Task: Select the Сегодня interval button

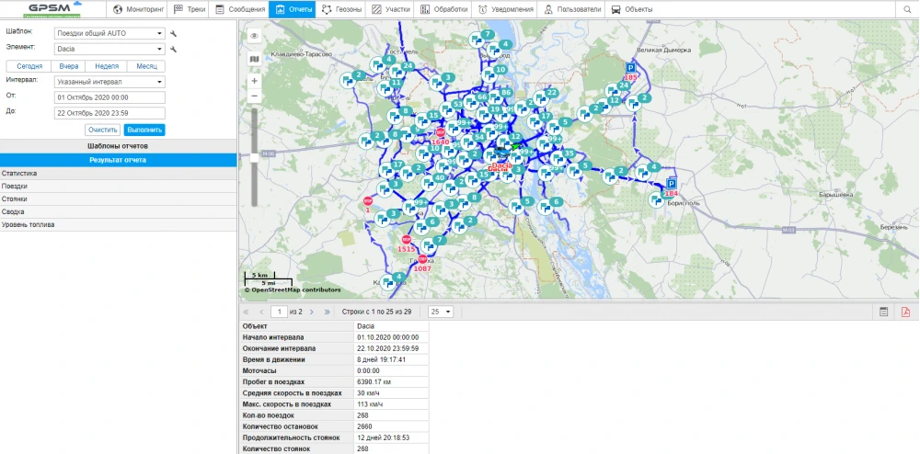Action: coord(29,66)
